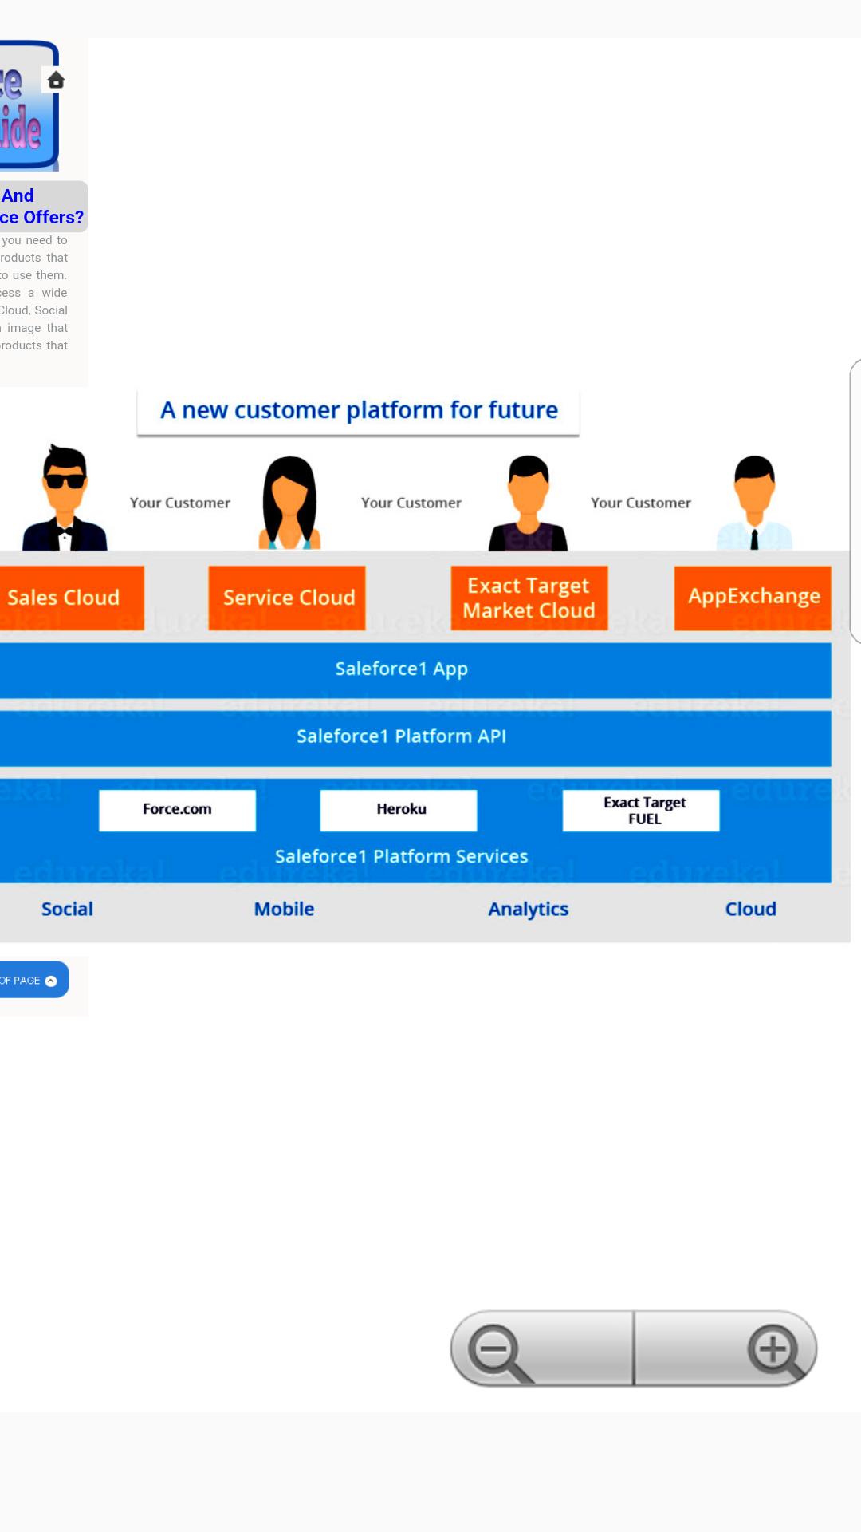Tap the Saleforce1 Platform API bar
861x1532 pixels.
click(415, 738)
